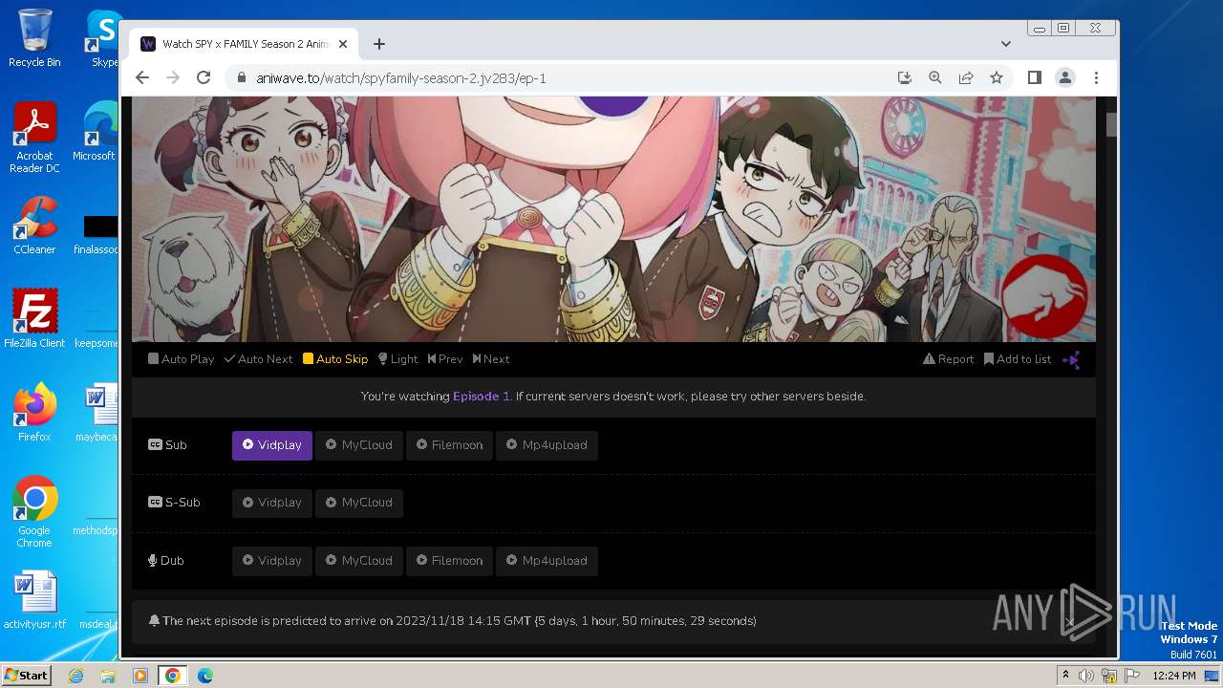The height and width of the screenshot is (688, 1223).
Task: Toggle the Auto Next option
Action: 258,359
